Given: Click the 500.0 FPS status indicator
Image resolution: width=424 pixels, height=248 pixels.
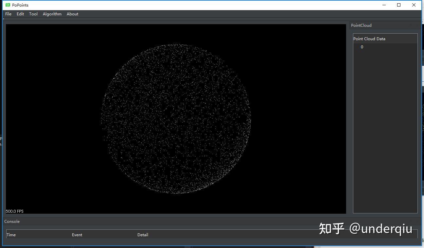Looking at the screenshot, I should point(14,211).
